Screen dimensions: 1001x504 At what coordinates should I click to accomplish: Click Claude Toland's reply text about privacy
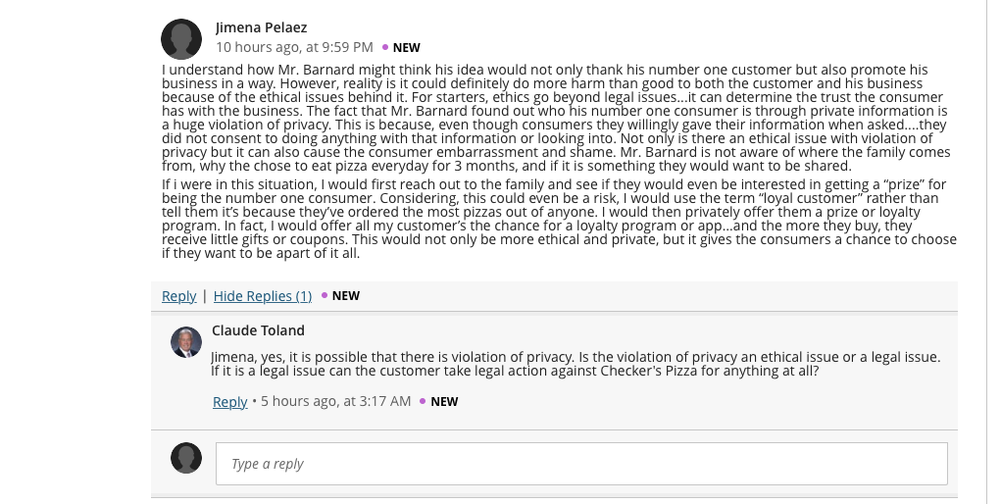pos(576,364)
